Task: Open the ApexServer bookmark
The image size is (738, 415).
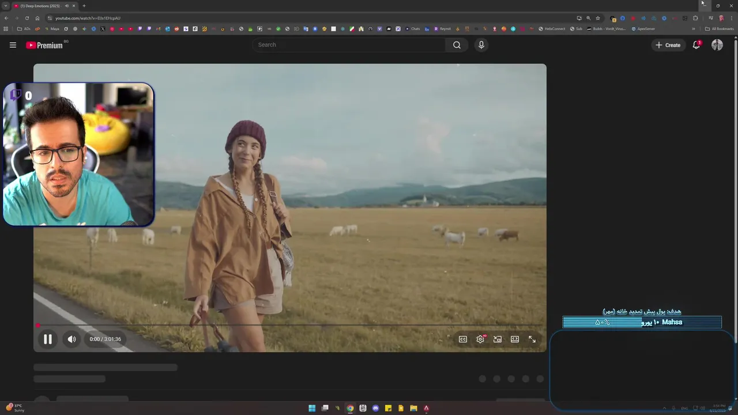Action: coord(643,29)
